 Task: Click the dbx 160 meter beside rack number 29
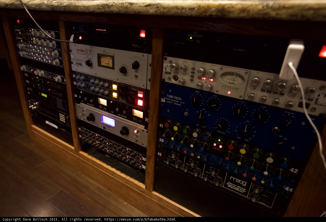click(x=102, y=102)
